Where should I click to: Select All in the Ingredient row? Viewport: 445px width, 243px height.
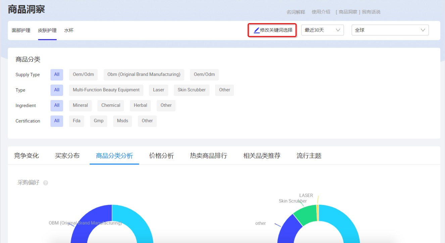point(57,105)
